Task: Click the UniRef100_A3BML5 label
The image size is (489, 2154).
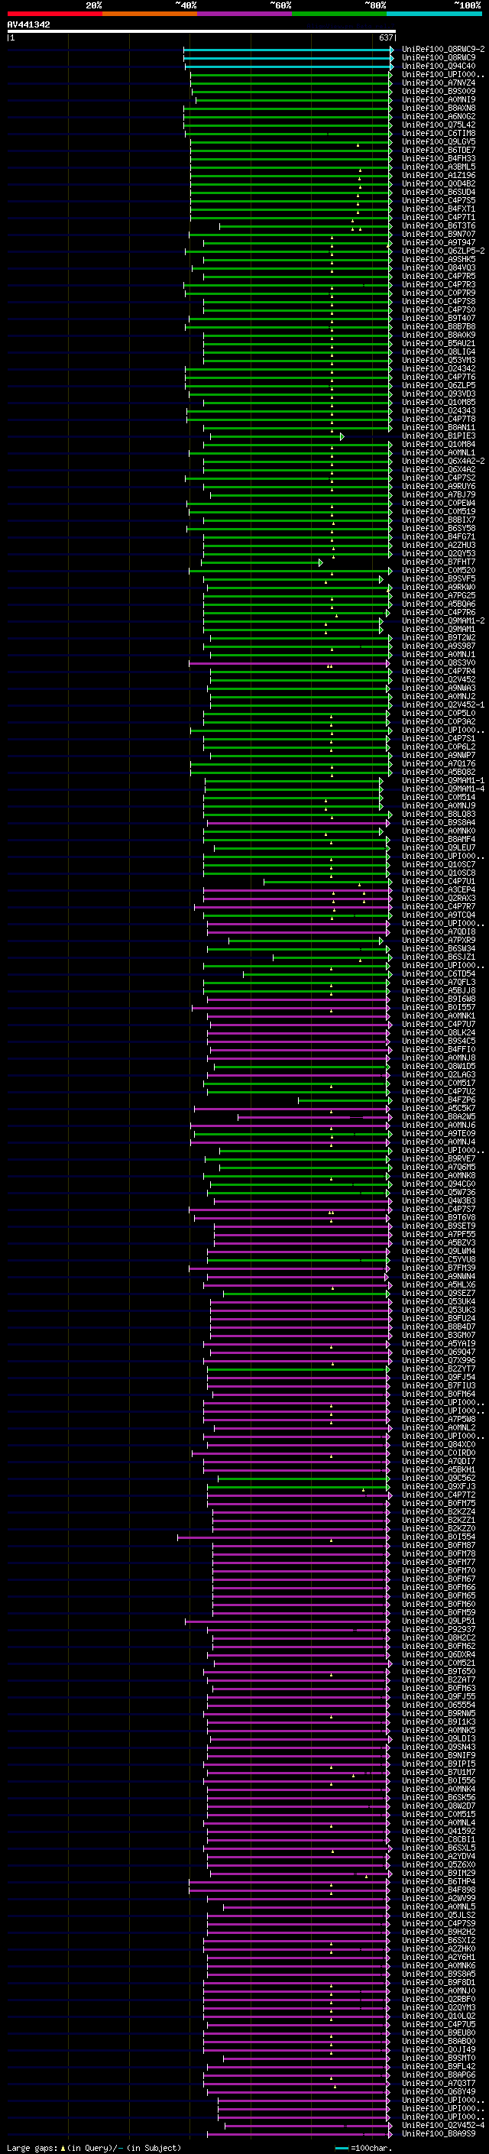Action: [438, 167]
